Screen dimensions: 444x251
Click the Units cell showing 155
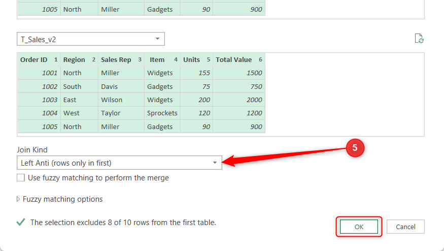tap(196, 73)
